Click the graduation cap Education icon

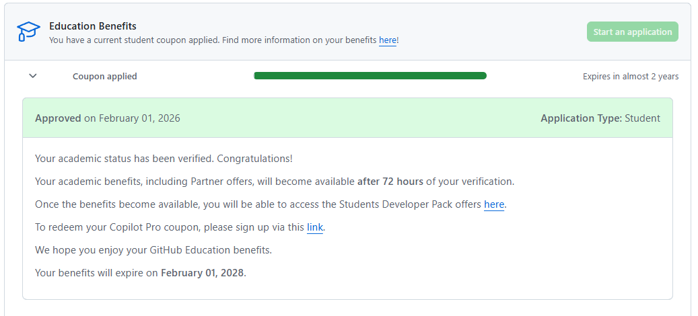tap(28, 32)
